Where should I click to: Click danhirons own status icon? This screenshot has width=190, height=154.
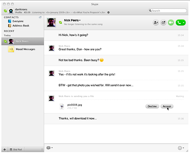(5, 11)
